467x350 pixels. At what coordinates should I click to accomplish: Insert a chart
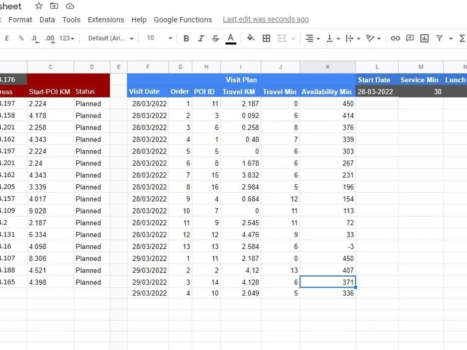coord(424,38)
